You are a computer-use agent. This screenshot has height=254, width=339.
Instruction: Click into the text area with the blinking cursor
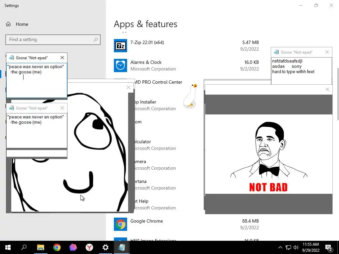click(37, 80)
